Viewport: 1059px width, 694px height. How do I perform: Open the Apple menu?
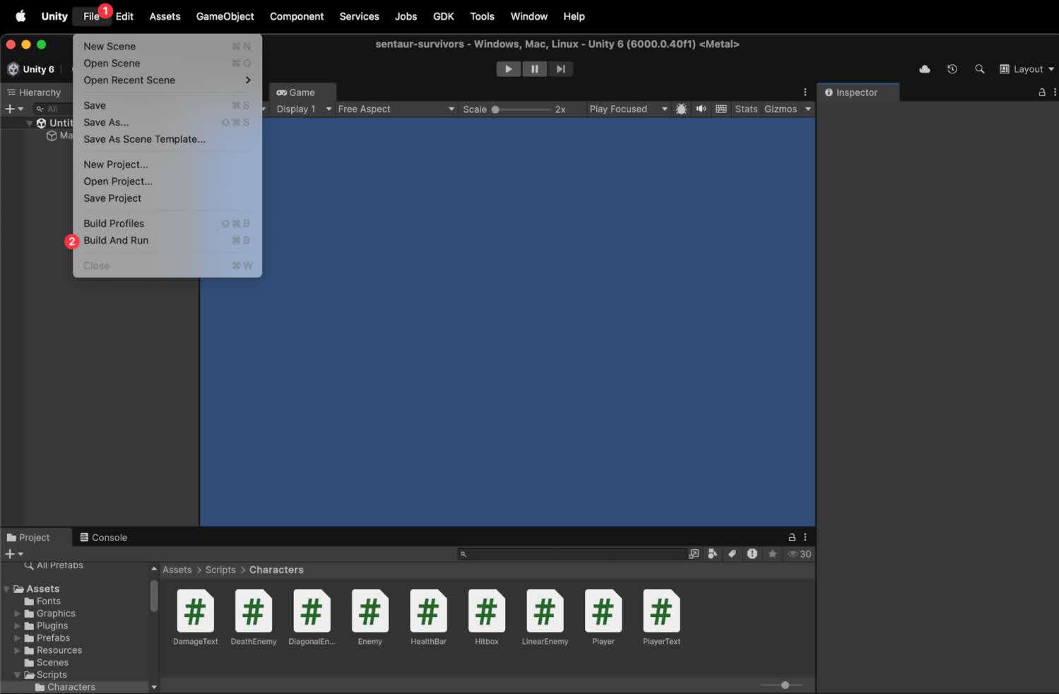[20, 16]
